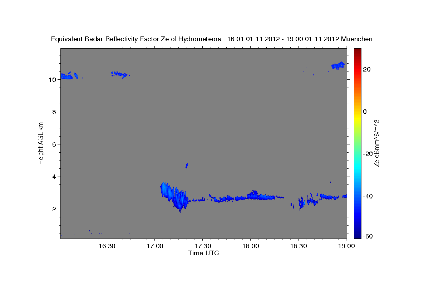Screen dimensions: 429x286
Task: Click the 18:30 time tick label
Action: pos(299,246)
